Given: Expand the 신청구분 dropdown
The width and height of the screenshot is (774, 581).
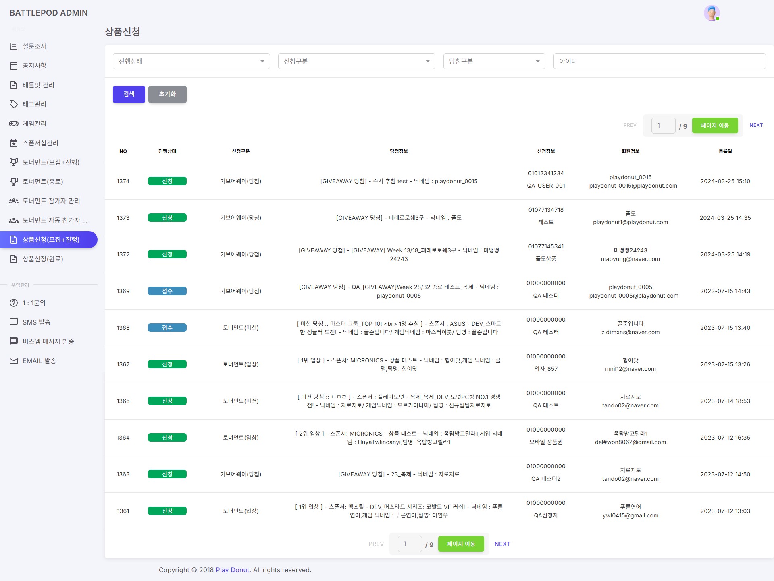Looking at the screenshot, I should point(356,61).
